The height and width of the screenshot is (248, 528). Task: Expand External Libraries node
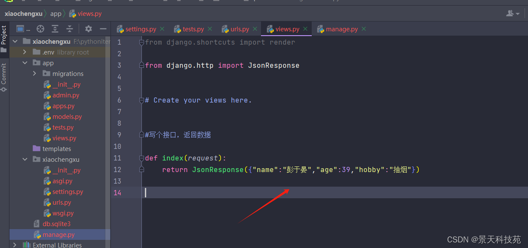click(15, 245)
